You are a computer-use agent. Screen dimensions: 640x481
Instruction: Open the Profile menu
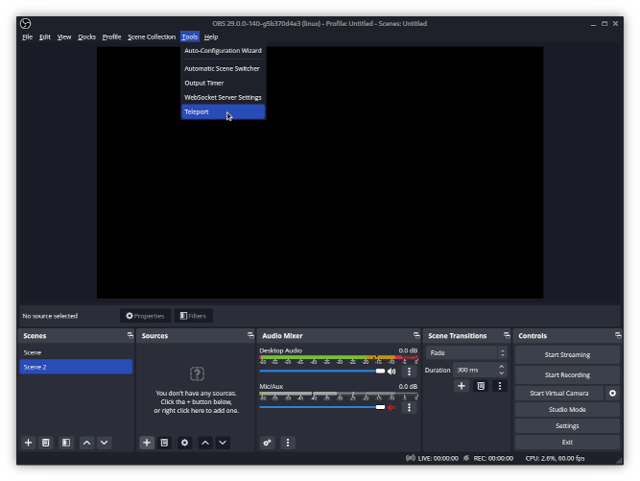pyautogui.click(x=111, y=36)
